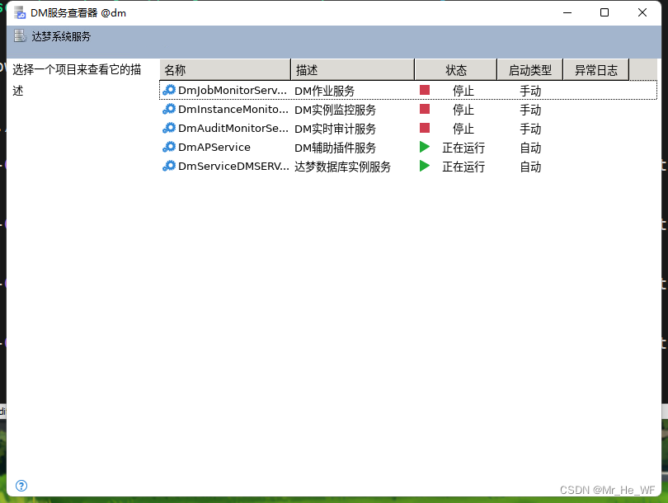Select the DmInstanceMonito... service name

coord(233,110)
